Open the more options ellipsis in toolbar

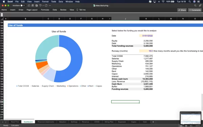(x=50, y=5)
